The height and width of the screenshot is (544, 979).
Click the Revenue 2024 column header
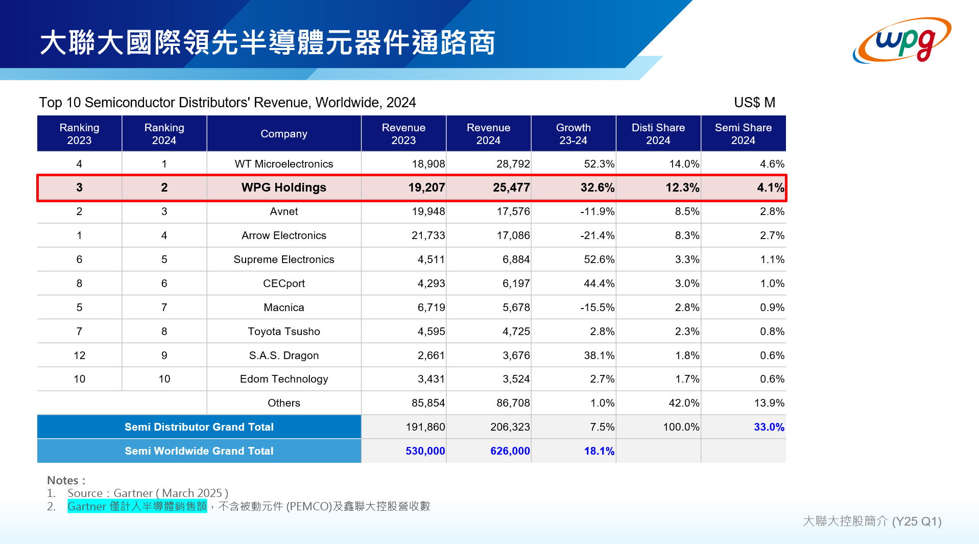[488, 134]
